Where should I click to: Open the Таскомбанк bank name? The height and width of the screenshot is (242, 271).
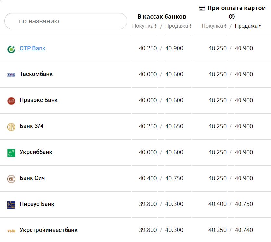(x=36, y=74)
